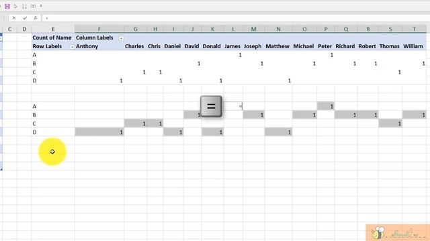Image resolution: width=430 pixels, height=241 pixels.
Task: Click pivot table row label 'A' under Row Labels
Action: pyautogui.click(x=34, y=55)
